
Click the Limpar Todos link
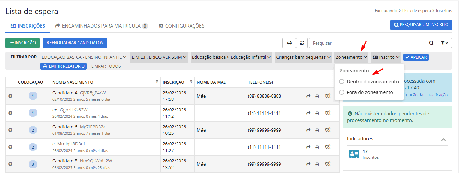click(106, 66)
